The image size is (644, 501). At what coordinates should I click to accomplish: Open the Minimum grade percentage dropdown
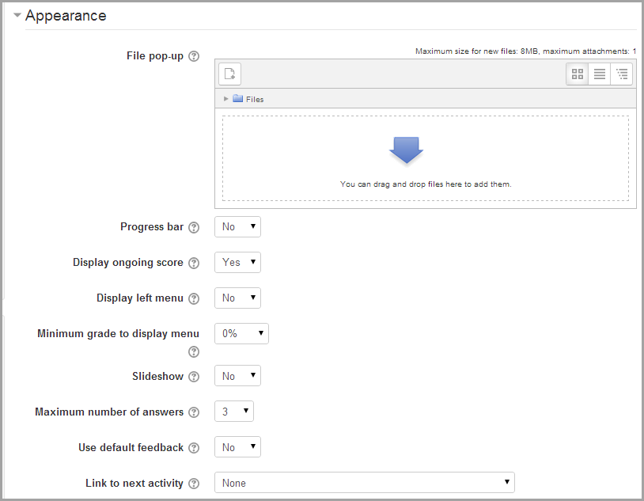(241, 333)
